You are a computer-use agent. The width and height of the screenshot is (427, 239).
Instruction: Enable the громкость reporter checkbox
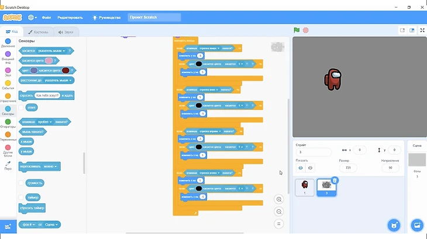(x=21, y=183)
